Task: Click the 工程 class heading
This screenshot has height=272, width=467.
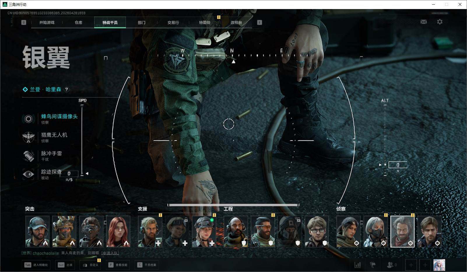Action: (228, 209)
